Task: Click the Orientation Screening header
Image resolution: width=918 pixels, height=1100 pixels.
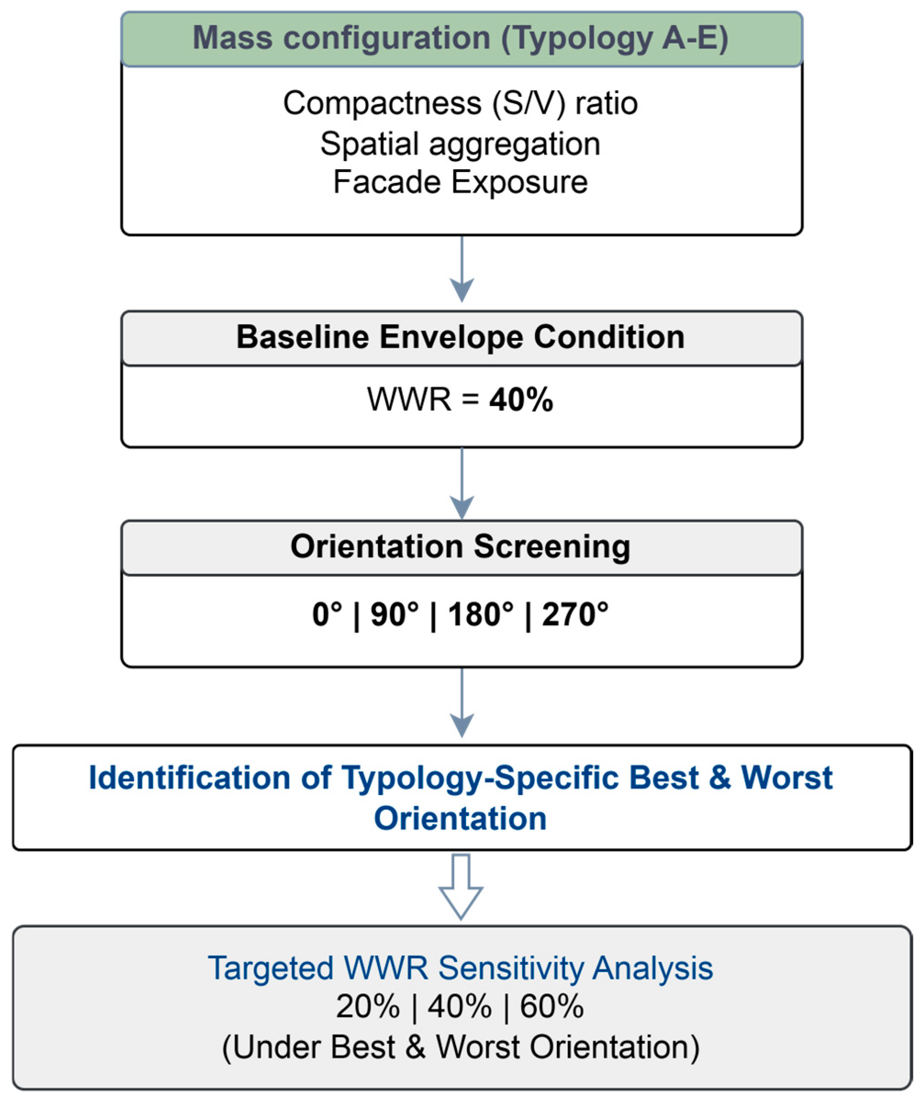Action: coord(461,547)
